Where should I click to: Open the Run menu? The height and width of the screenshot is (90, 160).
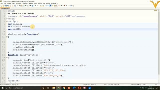click(44, 3)
